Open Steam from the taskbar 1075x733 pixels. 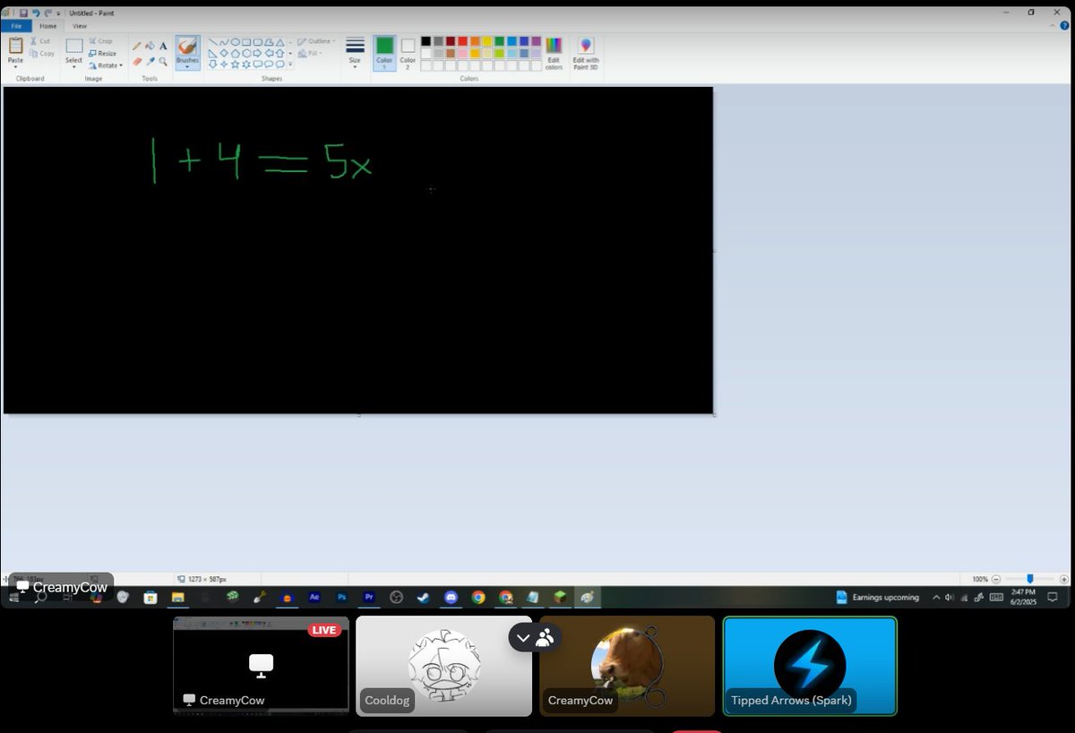[424, 597]
